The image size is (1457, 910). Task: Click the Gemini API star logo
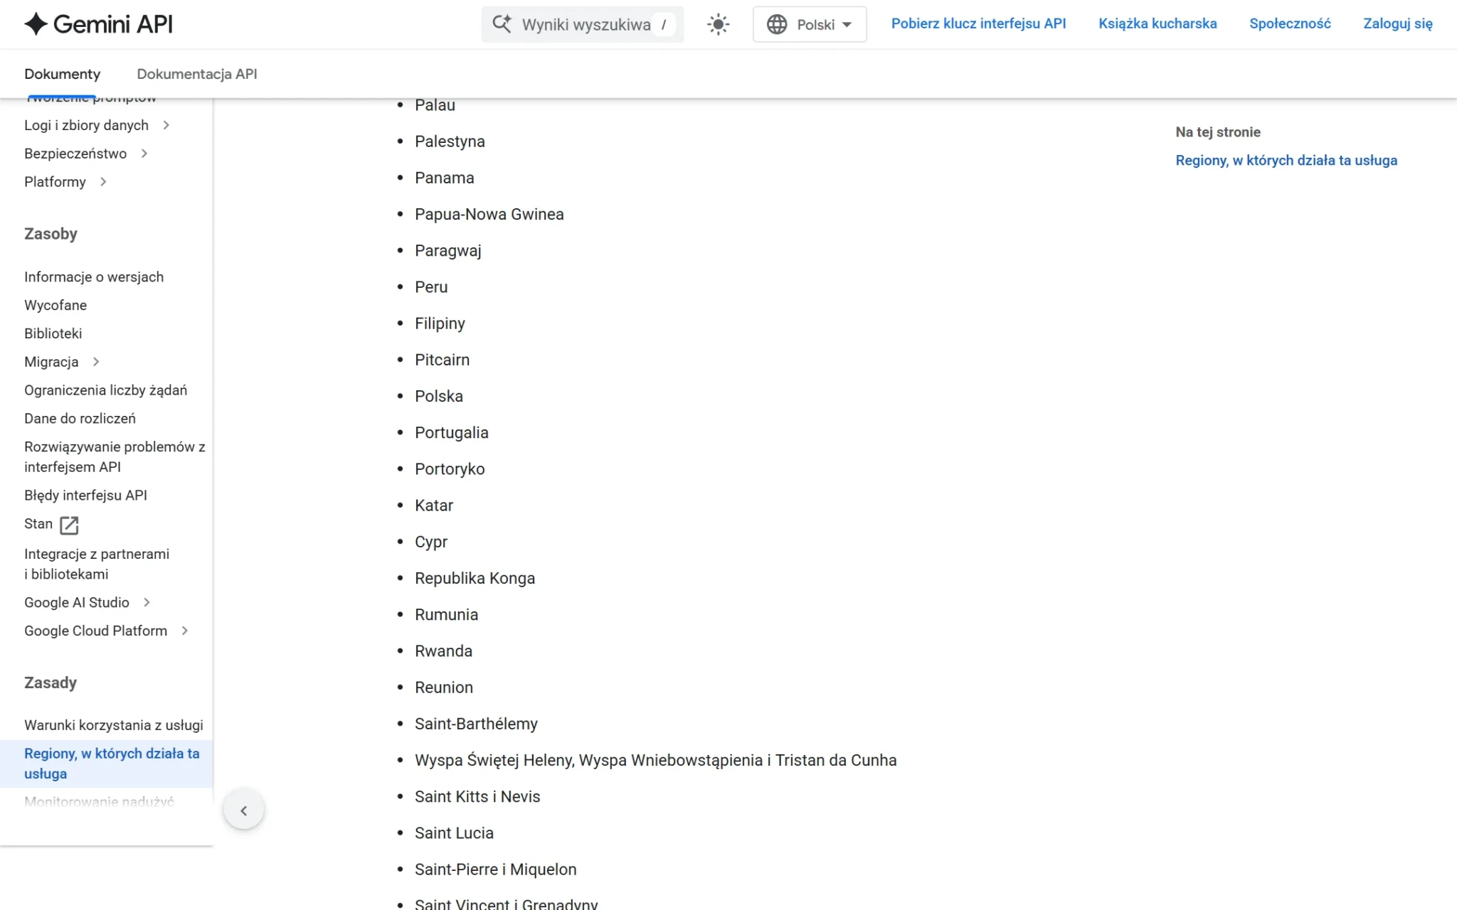(x=36, y=24)
